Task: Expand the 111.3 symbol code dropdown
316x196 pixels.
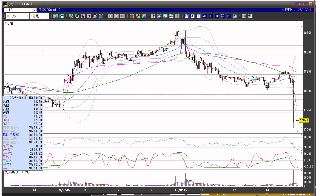Action: 34,10
